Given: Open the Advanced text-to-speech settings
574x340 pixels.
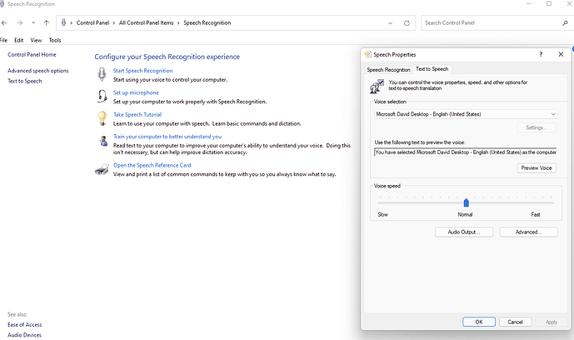Looking at the screenshot, I should tap(528, 232).
